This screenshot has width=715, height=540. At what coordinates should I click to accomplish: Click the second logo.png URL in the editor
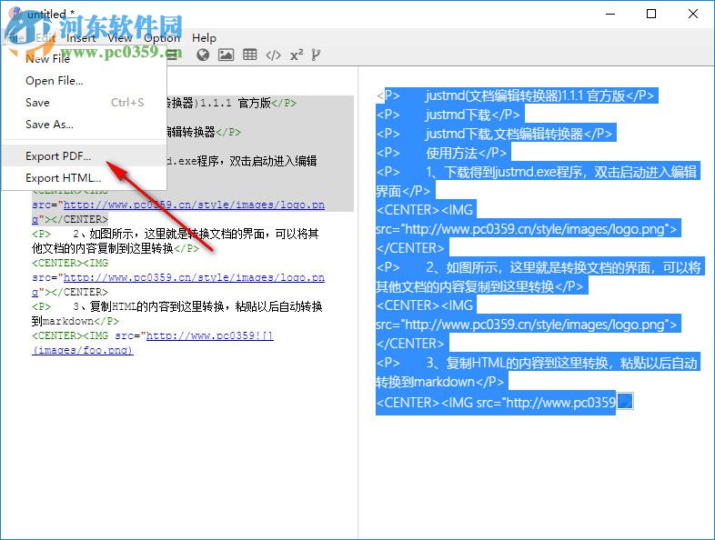[x=194, y=277]
